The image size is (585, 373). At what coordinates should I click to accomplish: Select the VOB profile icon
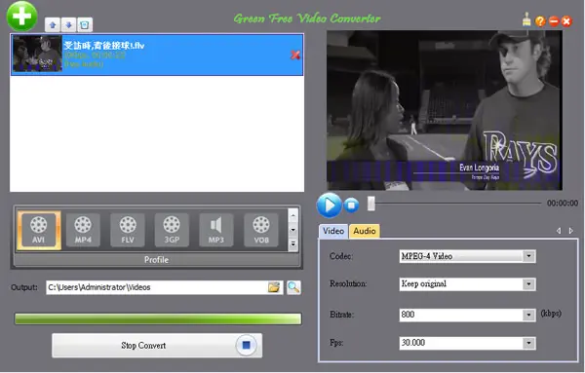pos(261,230)
